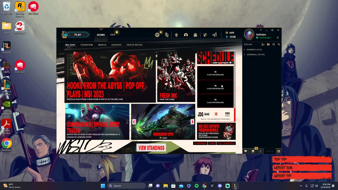The image size is (338, 190).
Task: Click the microphone voice icon at bottom
Action: tap(260, 151)
